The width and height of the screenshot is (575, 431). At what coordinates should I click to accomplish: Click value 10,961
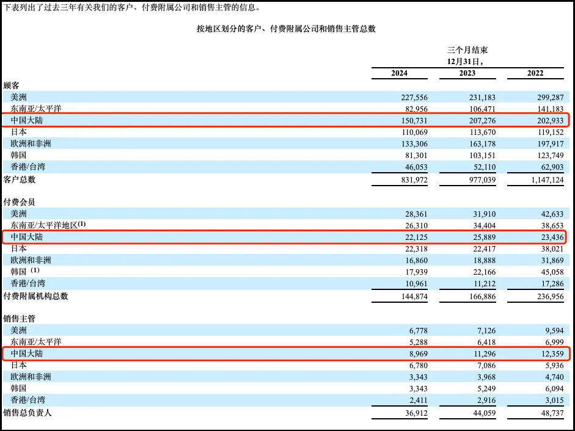[x=416, y=284]
